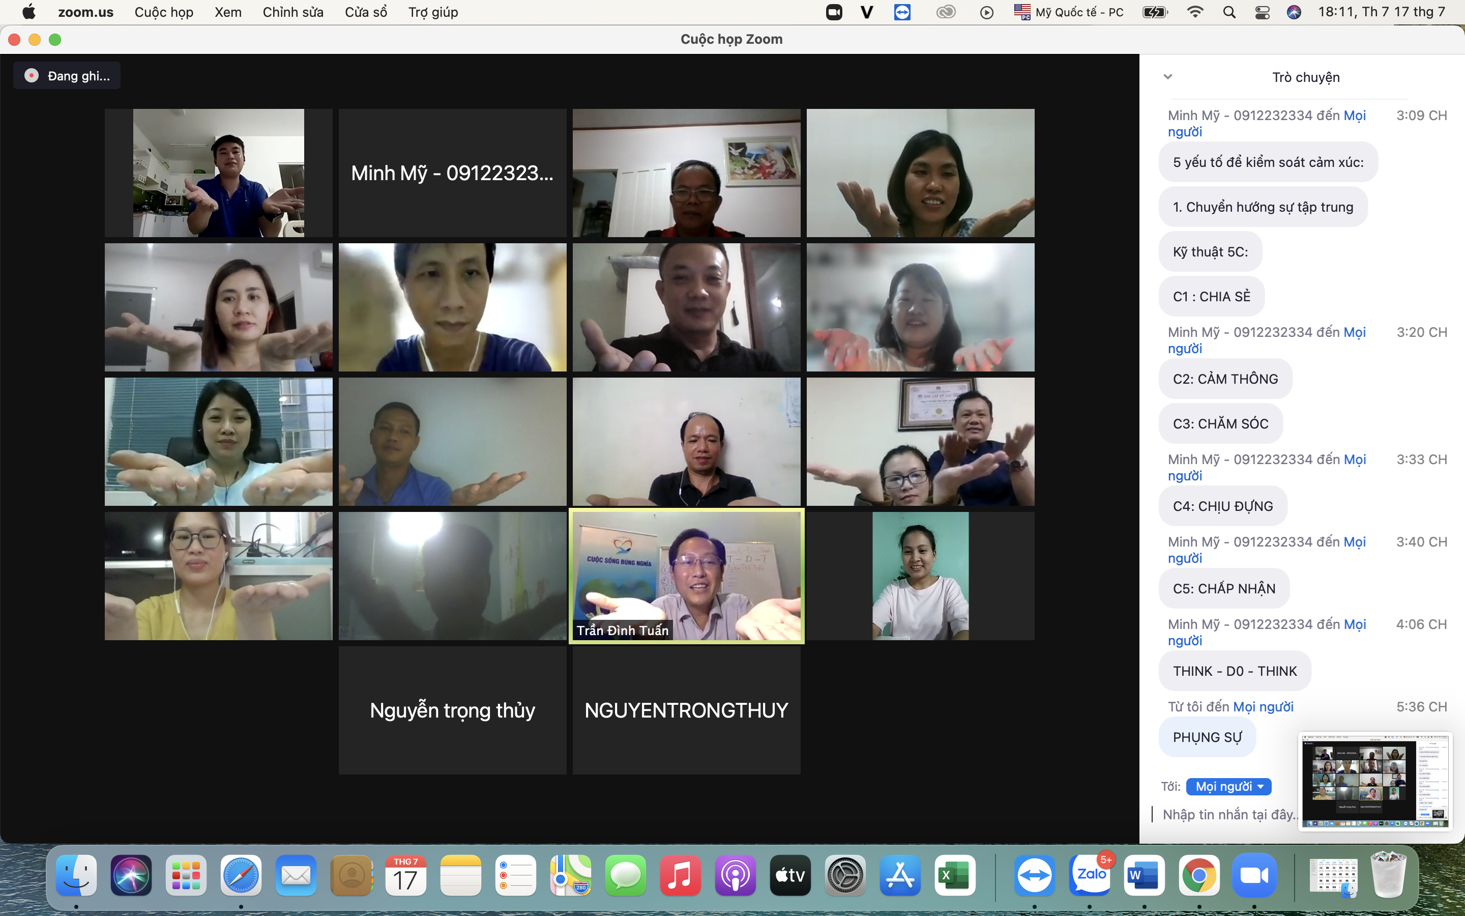Open the 'Mọi người' recipient dropdown
The height and width of the screenshot is (916, 1465).
click(1228, 786)
